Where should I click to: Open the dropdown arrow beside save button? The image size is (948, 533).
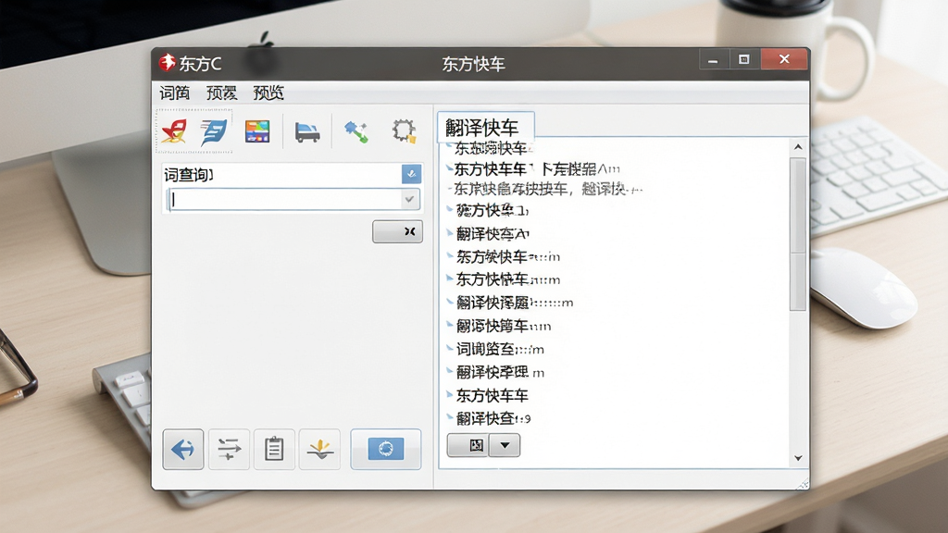click(505, 445)
